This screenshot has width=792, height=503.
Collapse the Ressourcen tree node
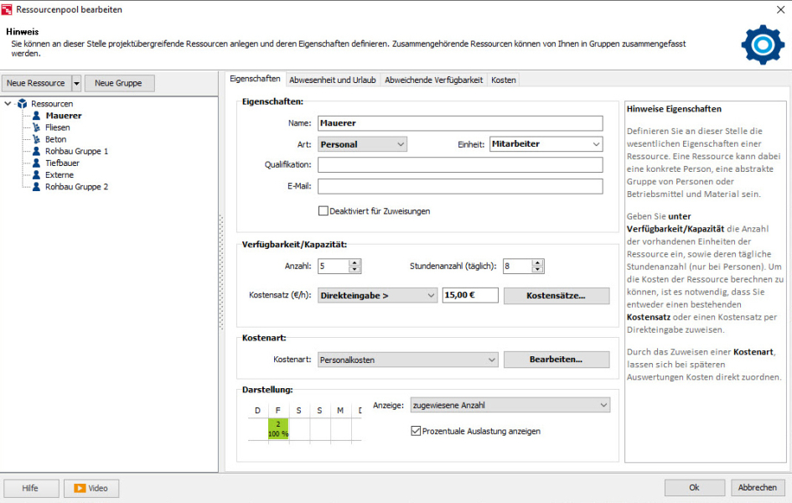click(8, 103)
